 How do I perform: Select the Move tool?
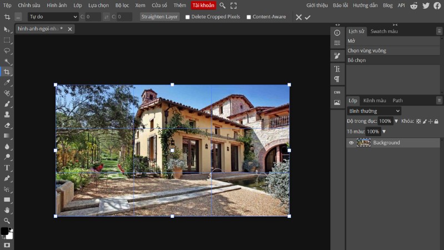pos(7,29)
